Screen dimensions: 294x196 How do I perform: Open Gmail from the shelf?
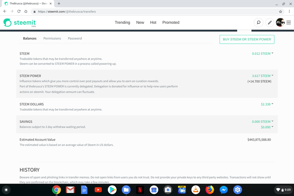click(70, 190)
